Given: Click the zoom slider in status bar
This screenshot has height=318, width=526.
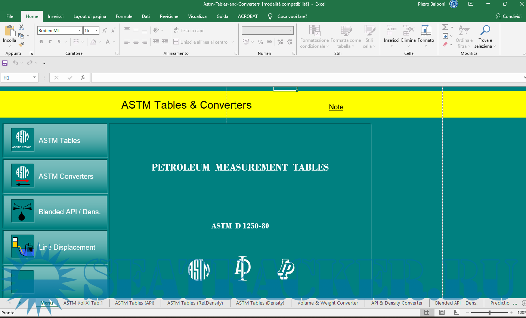Looking at the screenshot, I should click(x=489, y=312).
